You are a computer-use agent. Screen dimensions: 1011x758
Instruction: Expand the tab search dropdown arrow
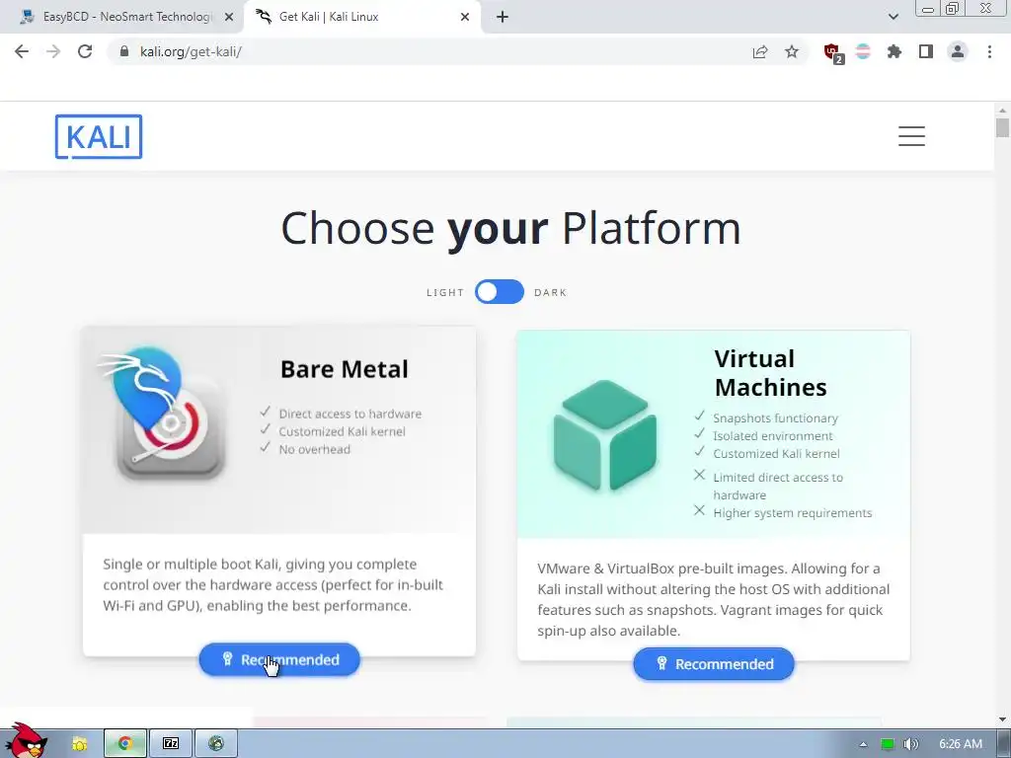[893, 18]
